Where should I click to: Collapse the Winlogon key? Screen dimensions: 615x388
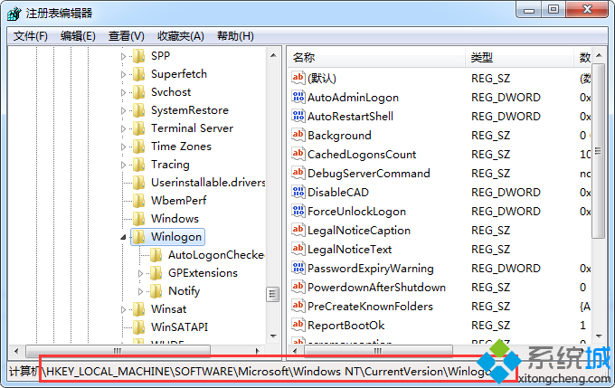[123, 237]
